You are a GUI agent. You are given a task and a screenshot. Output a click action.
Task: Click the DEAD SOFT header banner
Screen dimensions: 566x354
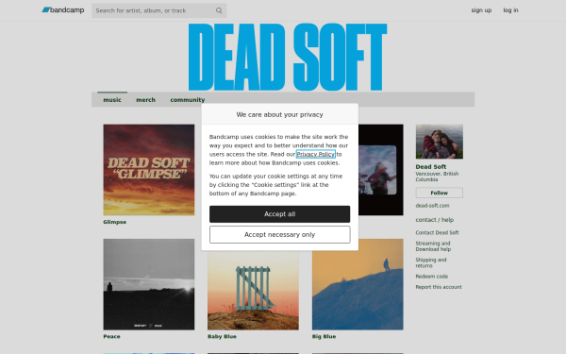tap(288, 57)
